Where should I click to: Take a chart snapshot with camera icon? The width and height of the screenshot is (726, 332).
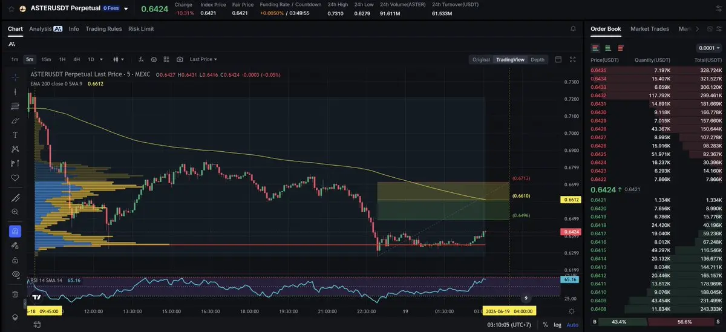click(180, 59)
